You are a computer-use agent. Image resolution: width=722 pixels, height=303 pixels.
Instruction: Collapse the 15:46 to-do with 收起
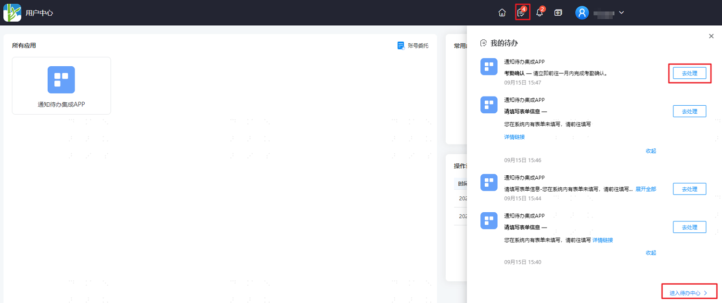651,151
